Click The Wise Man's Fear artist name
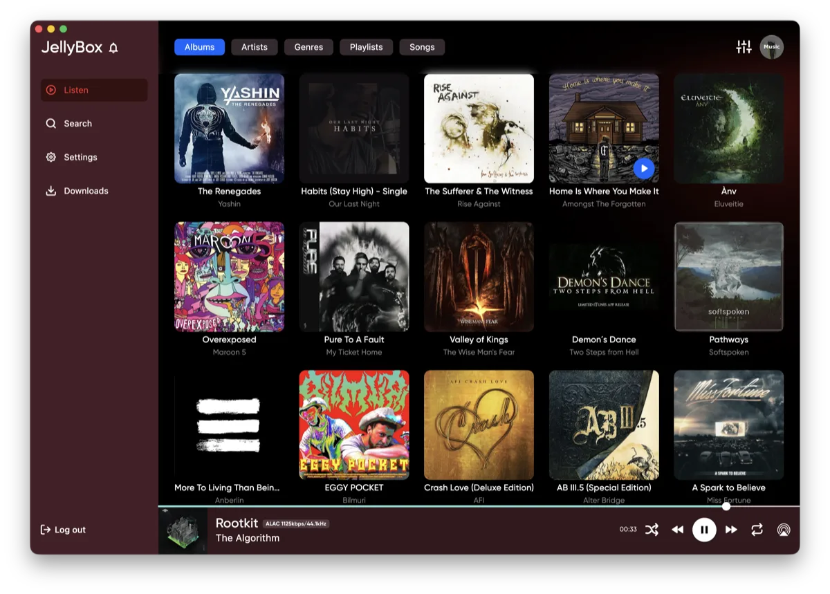This screenshot has height=594, width=830. tap(479, 352)
